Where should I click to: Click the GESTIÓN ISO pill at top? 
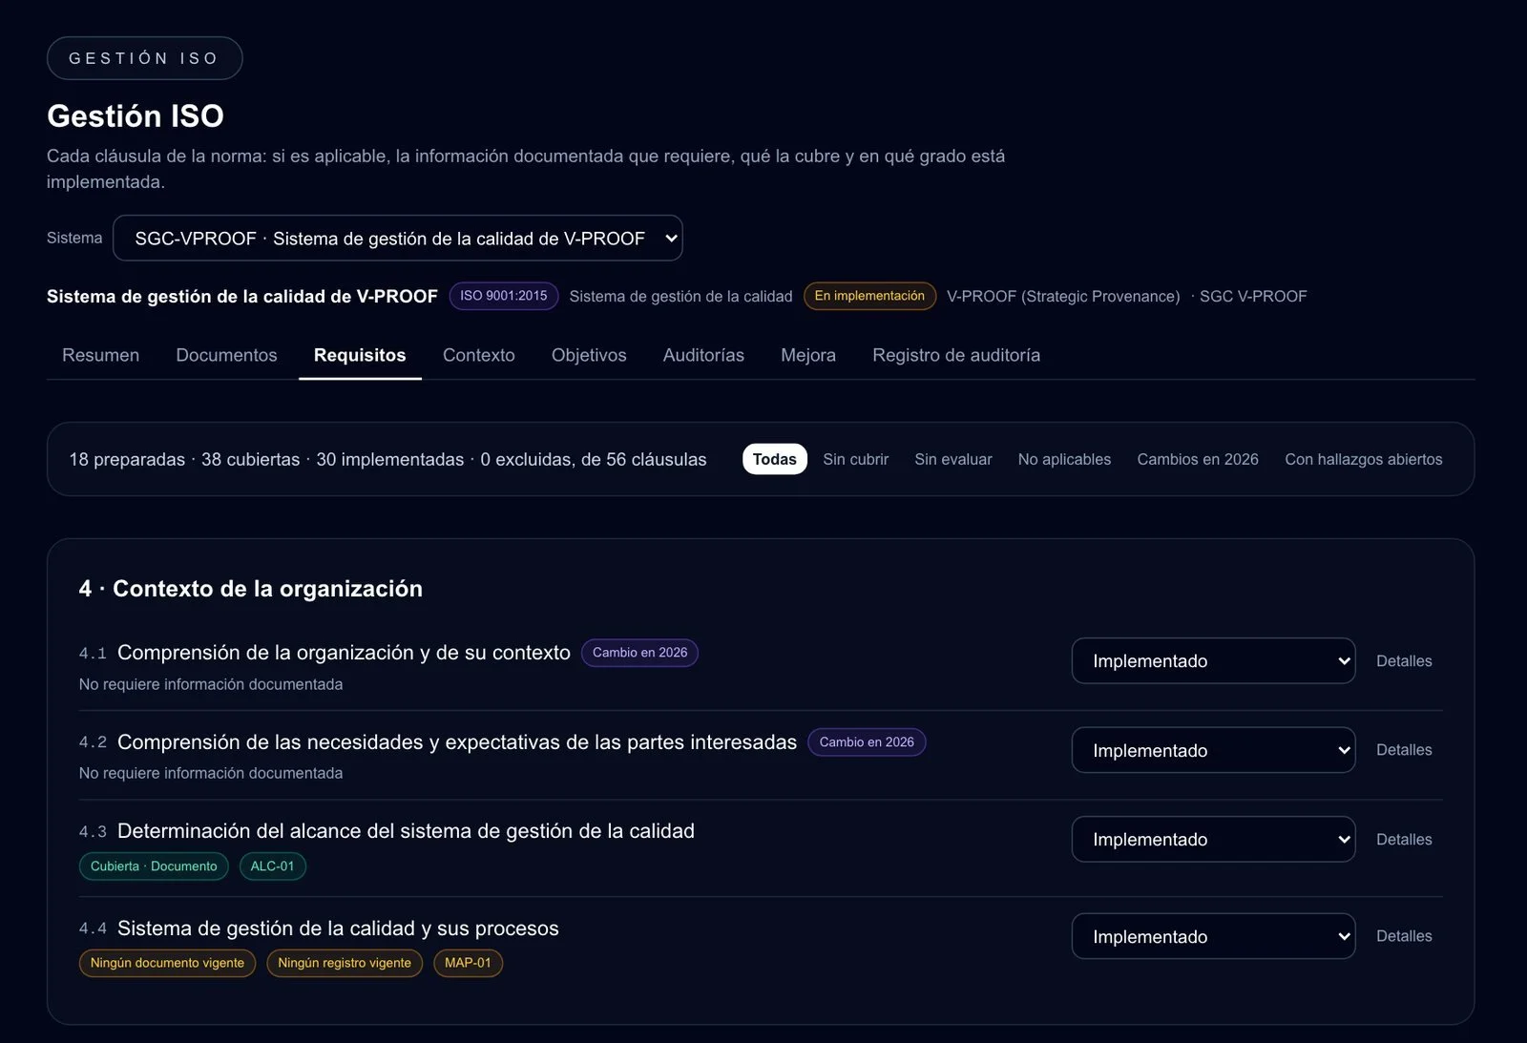coord(144,58)
